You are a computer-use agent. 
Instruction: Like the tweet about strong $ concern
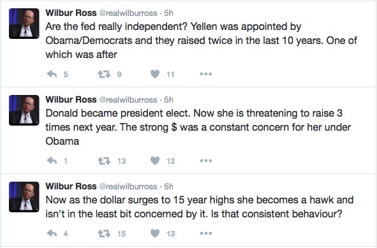click(155, 161)
